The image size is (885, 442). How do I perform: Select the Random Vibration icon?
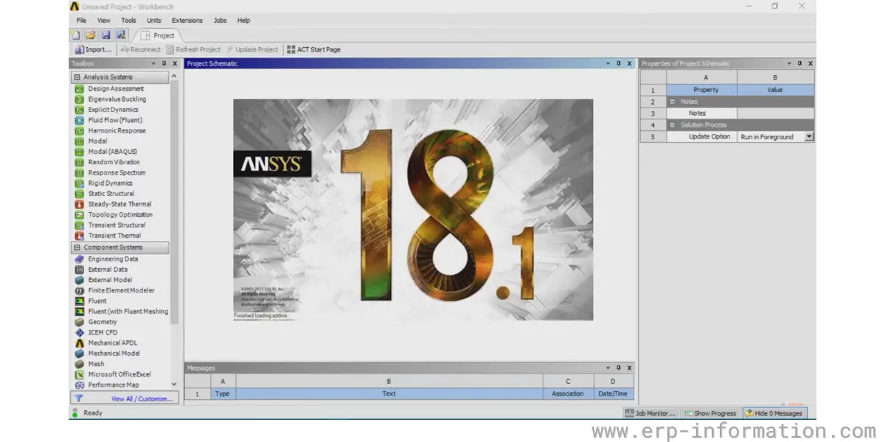click(80, 162)
